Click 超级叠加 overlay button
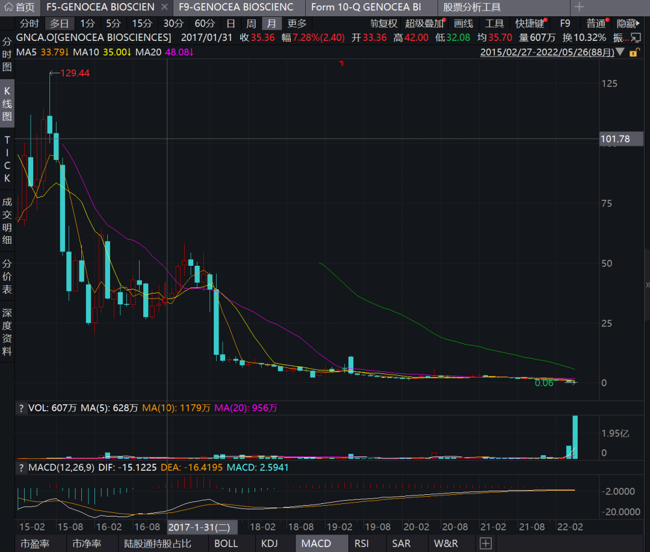650x552 pixels. pos(423,23)
